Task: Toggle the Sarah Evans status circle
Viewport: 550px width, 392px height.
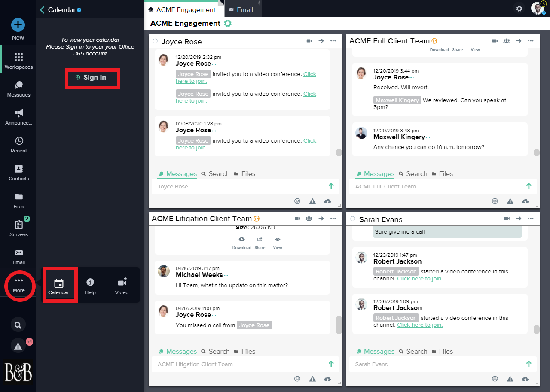Action: coord(353,219)
